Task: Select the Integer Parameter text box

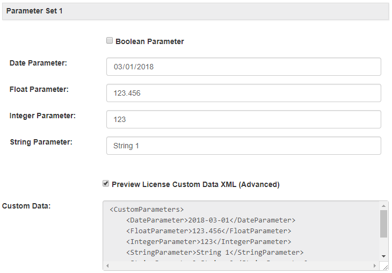Action: (243, 119)
